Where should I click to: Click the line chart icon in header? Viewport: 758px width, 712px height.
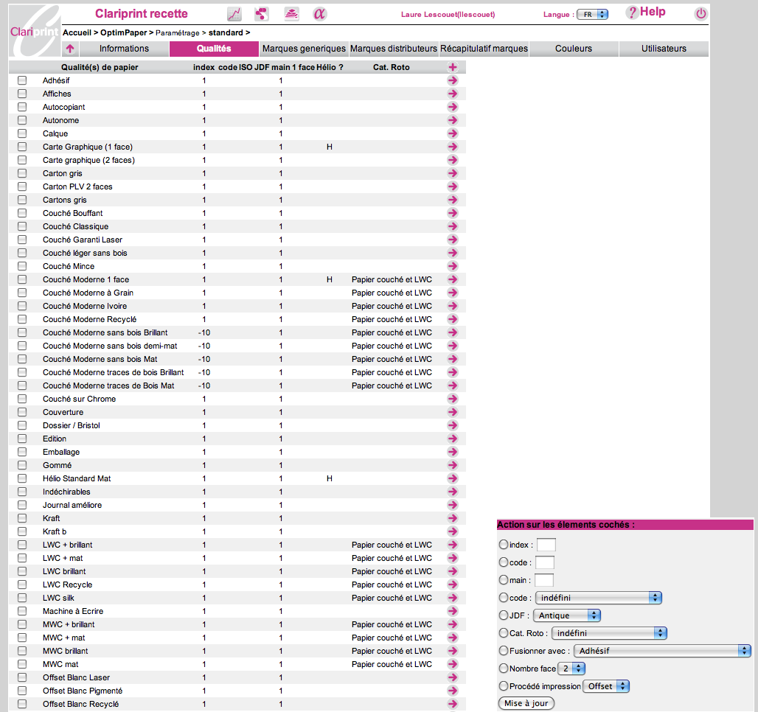234,14
